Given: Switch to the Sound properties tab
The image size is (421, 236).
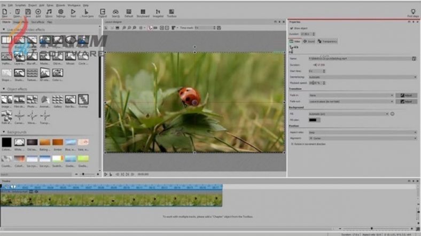Looking at the screenshot, I should tap(309, 41).
